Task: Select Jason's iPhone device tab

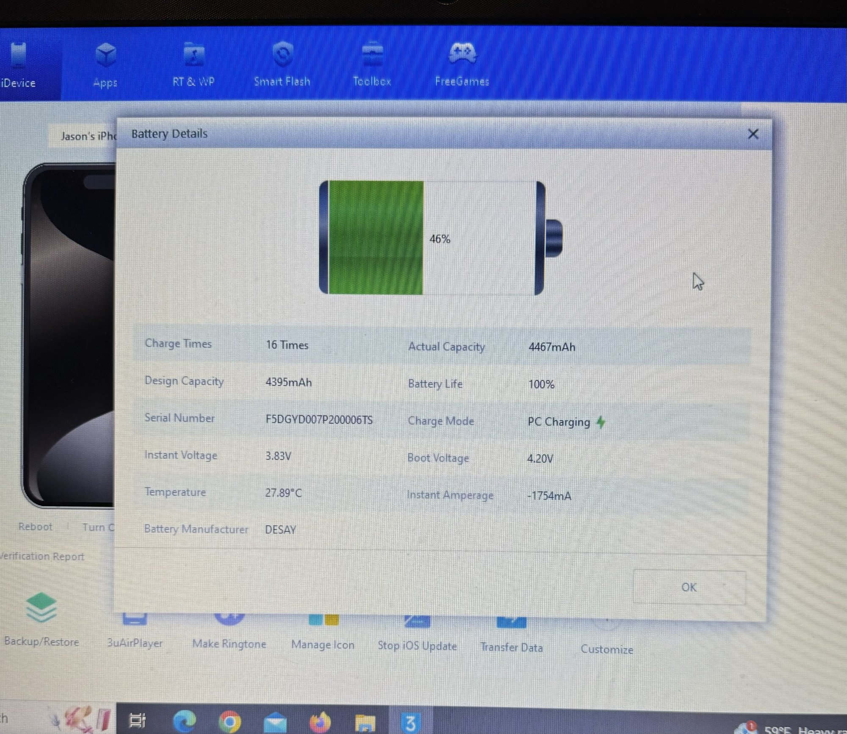Action: point(88,136)
